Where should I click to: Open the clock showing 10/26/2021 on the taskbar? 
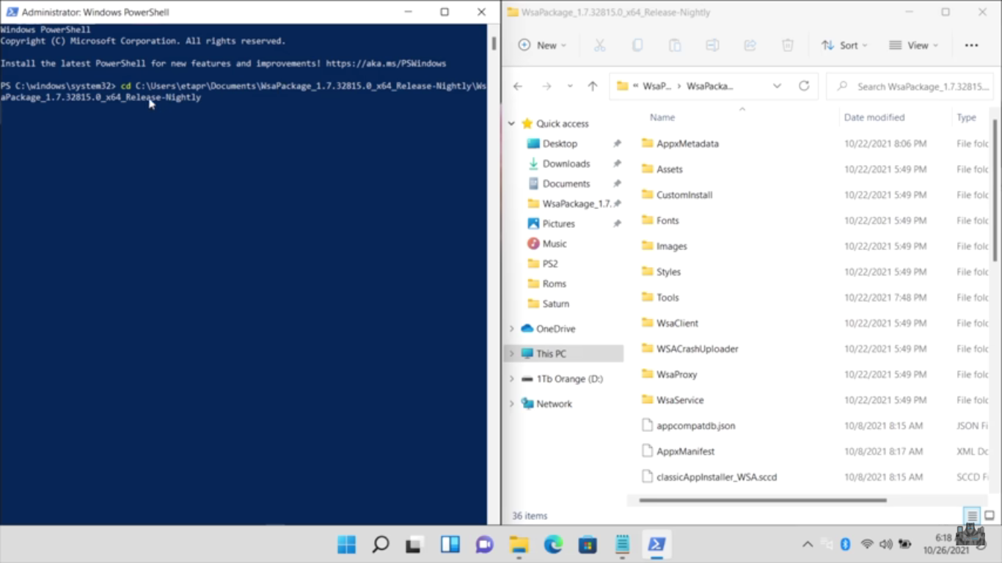pos(948,544)
